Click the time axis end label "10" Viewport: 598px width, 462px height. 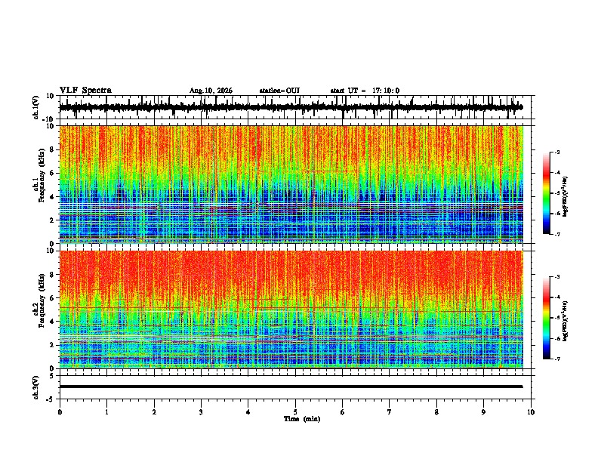click(531, 412)
